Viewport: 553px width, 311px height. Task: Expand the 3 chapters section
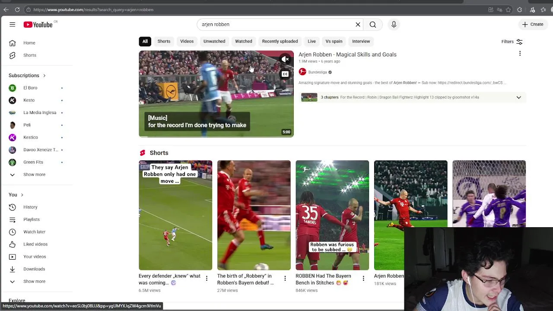point(518,97)
